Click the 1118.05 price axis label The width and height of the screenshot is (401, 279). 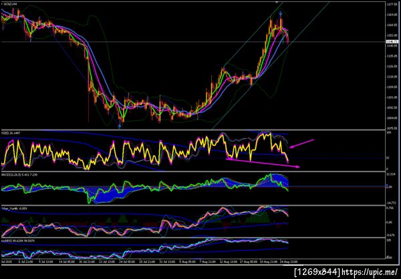pyautogui.click(x=392, y=77)
